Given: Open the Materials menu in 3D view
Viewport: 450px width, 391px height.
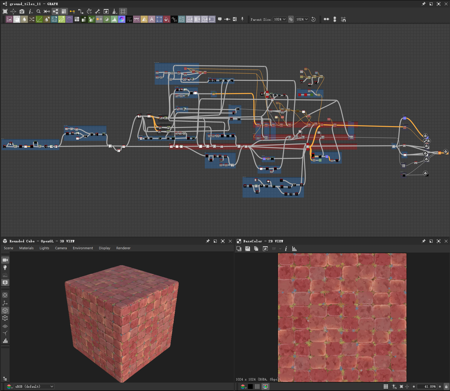Looking at the screenshot, I should click(26, 248).
